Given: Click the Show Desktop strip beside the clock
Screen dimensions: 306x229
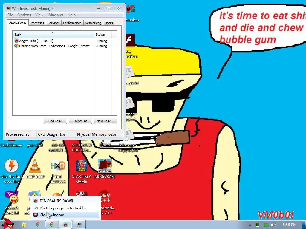Looking at the screenshot, I should tap(304, 225).
